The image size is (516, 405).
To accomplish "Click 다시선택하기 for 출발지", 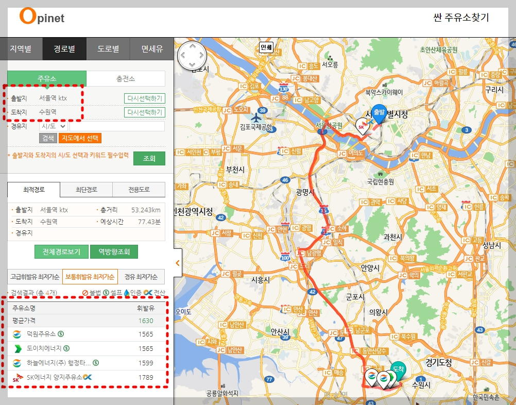I will pos(145,98).
